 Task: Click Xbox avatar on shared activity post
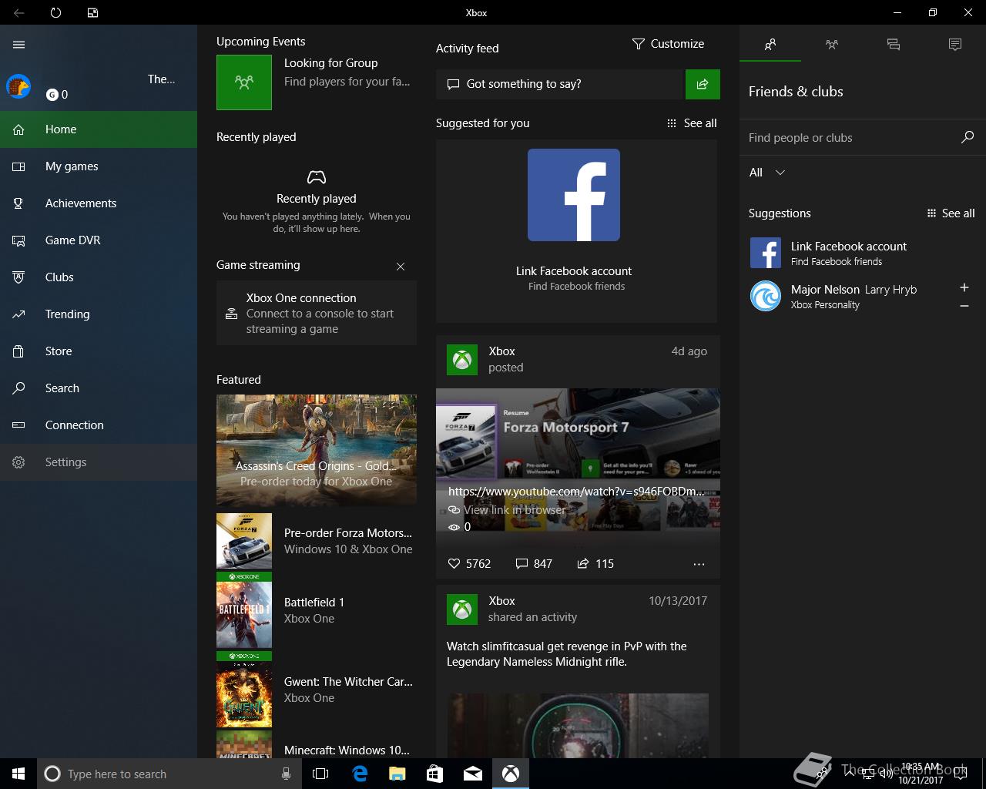coord(462,609)
